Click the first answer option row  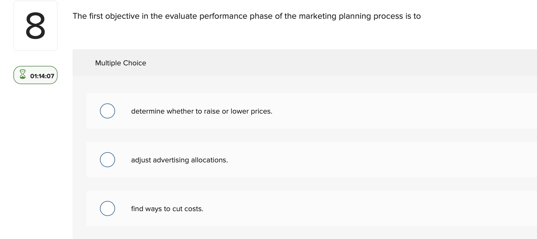pyautogui.click(x=242, y=111)
